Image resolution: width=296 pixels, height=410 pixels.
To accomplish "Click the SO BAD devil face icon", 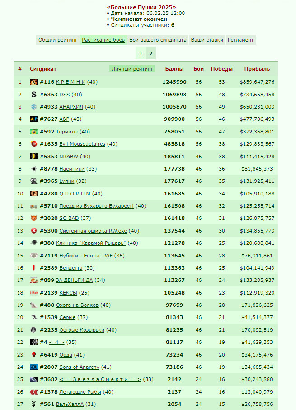I will pyautogui.click(x=34, y=218).
